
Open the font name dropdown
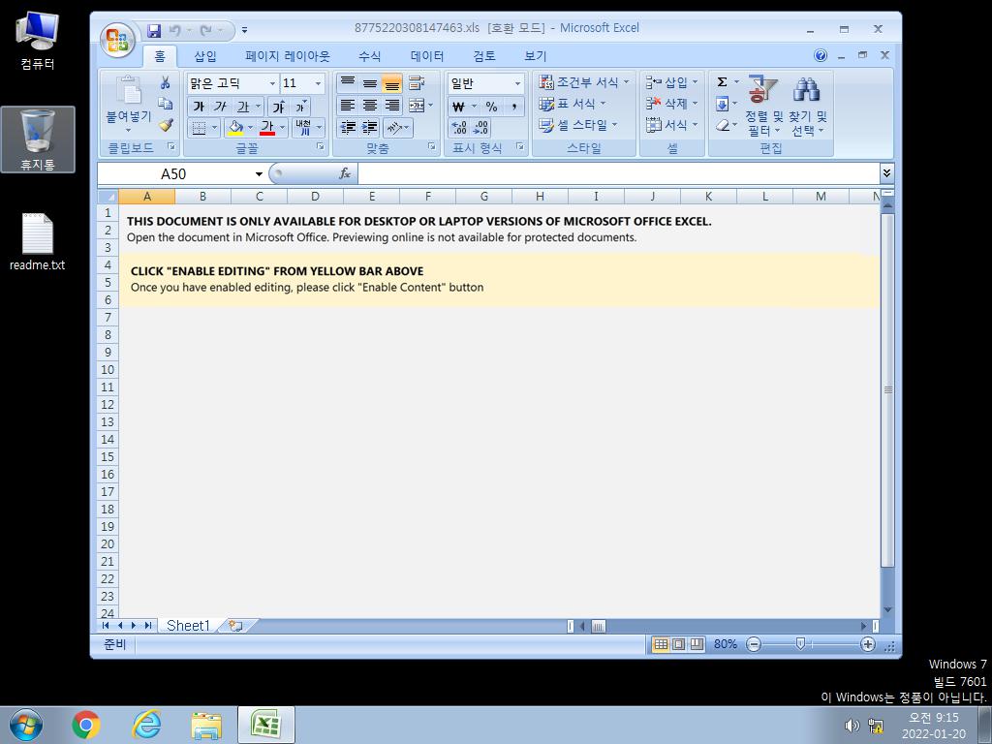pos(272,83)
